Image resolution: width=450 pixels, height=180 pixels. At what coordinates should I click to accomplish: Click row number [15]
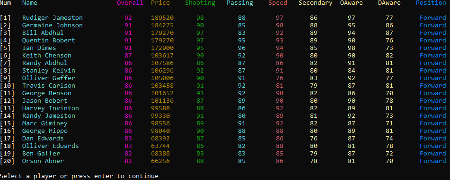pyautogui.click(x=7, y=123)
